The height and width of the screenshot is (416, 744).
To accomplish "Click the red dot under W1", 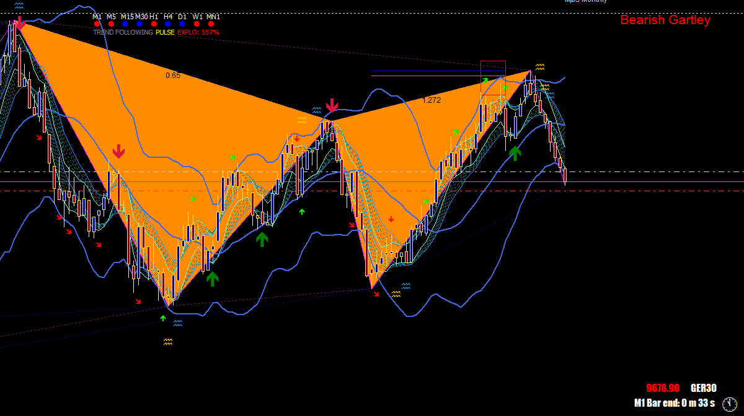I will [197, 24].
